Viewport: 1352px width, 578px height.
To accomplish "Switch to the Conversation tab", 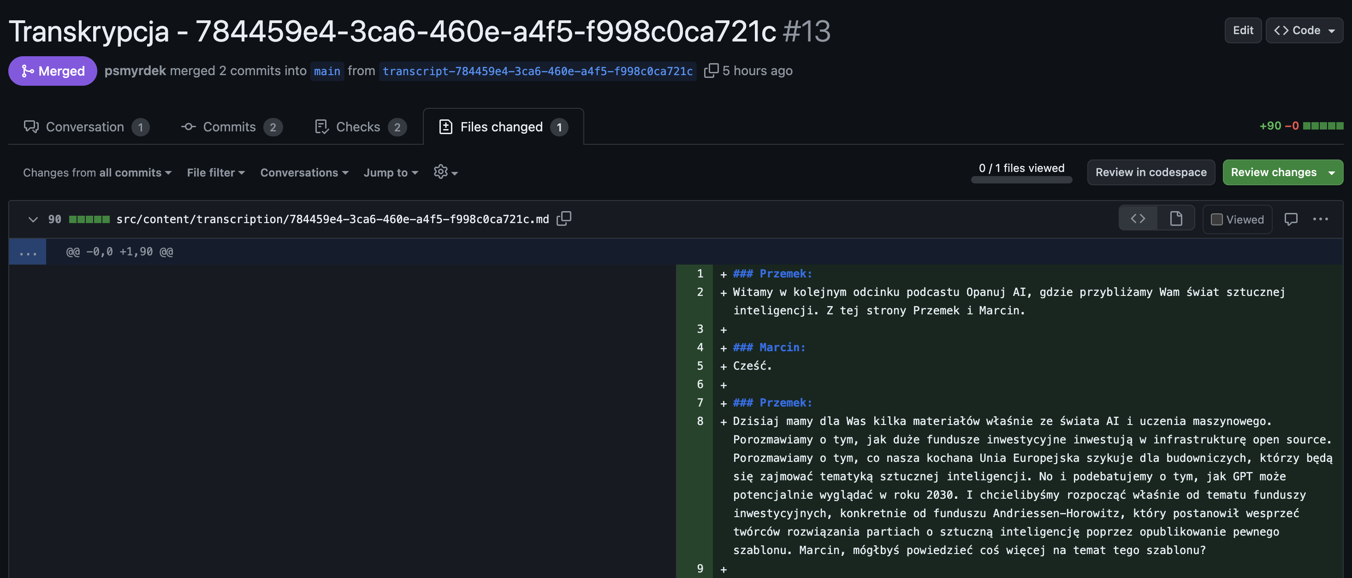I will point(86,127).
